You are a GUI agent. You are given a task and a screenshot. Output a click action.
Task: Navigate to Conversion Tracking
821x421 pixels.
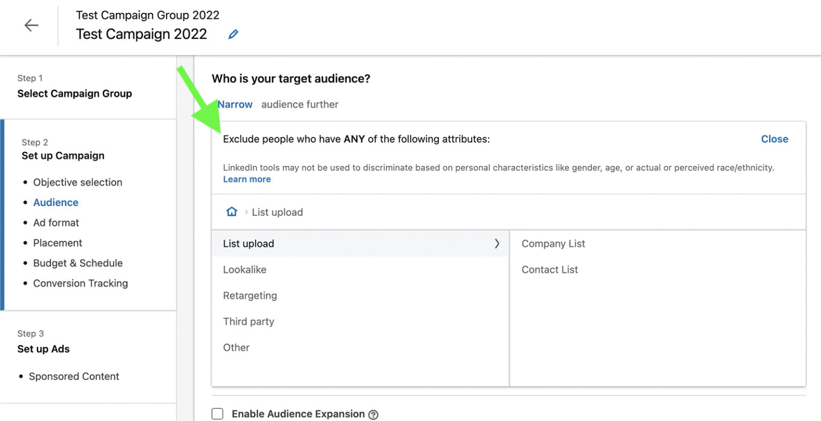coord(80,283)
